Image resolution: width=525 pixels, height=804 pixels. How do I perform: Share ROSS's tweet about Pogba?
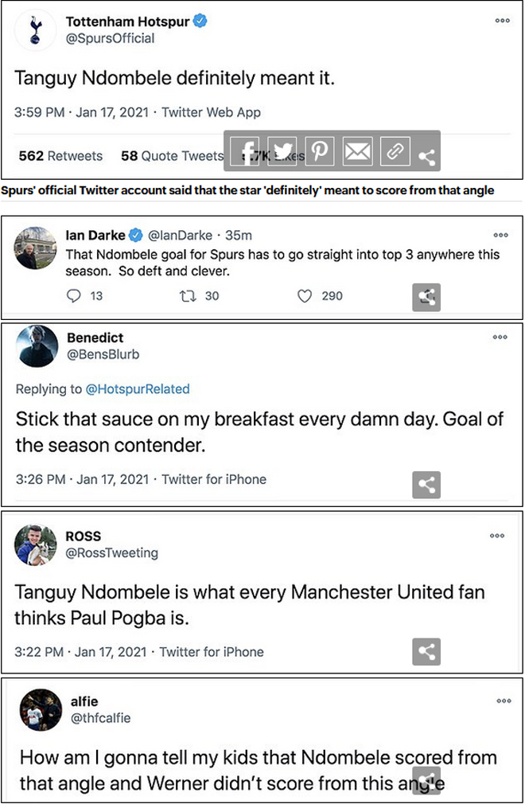click(x=426, y=652)
